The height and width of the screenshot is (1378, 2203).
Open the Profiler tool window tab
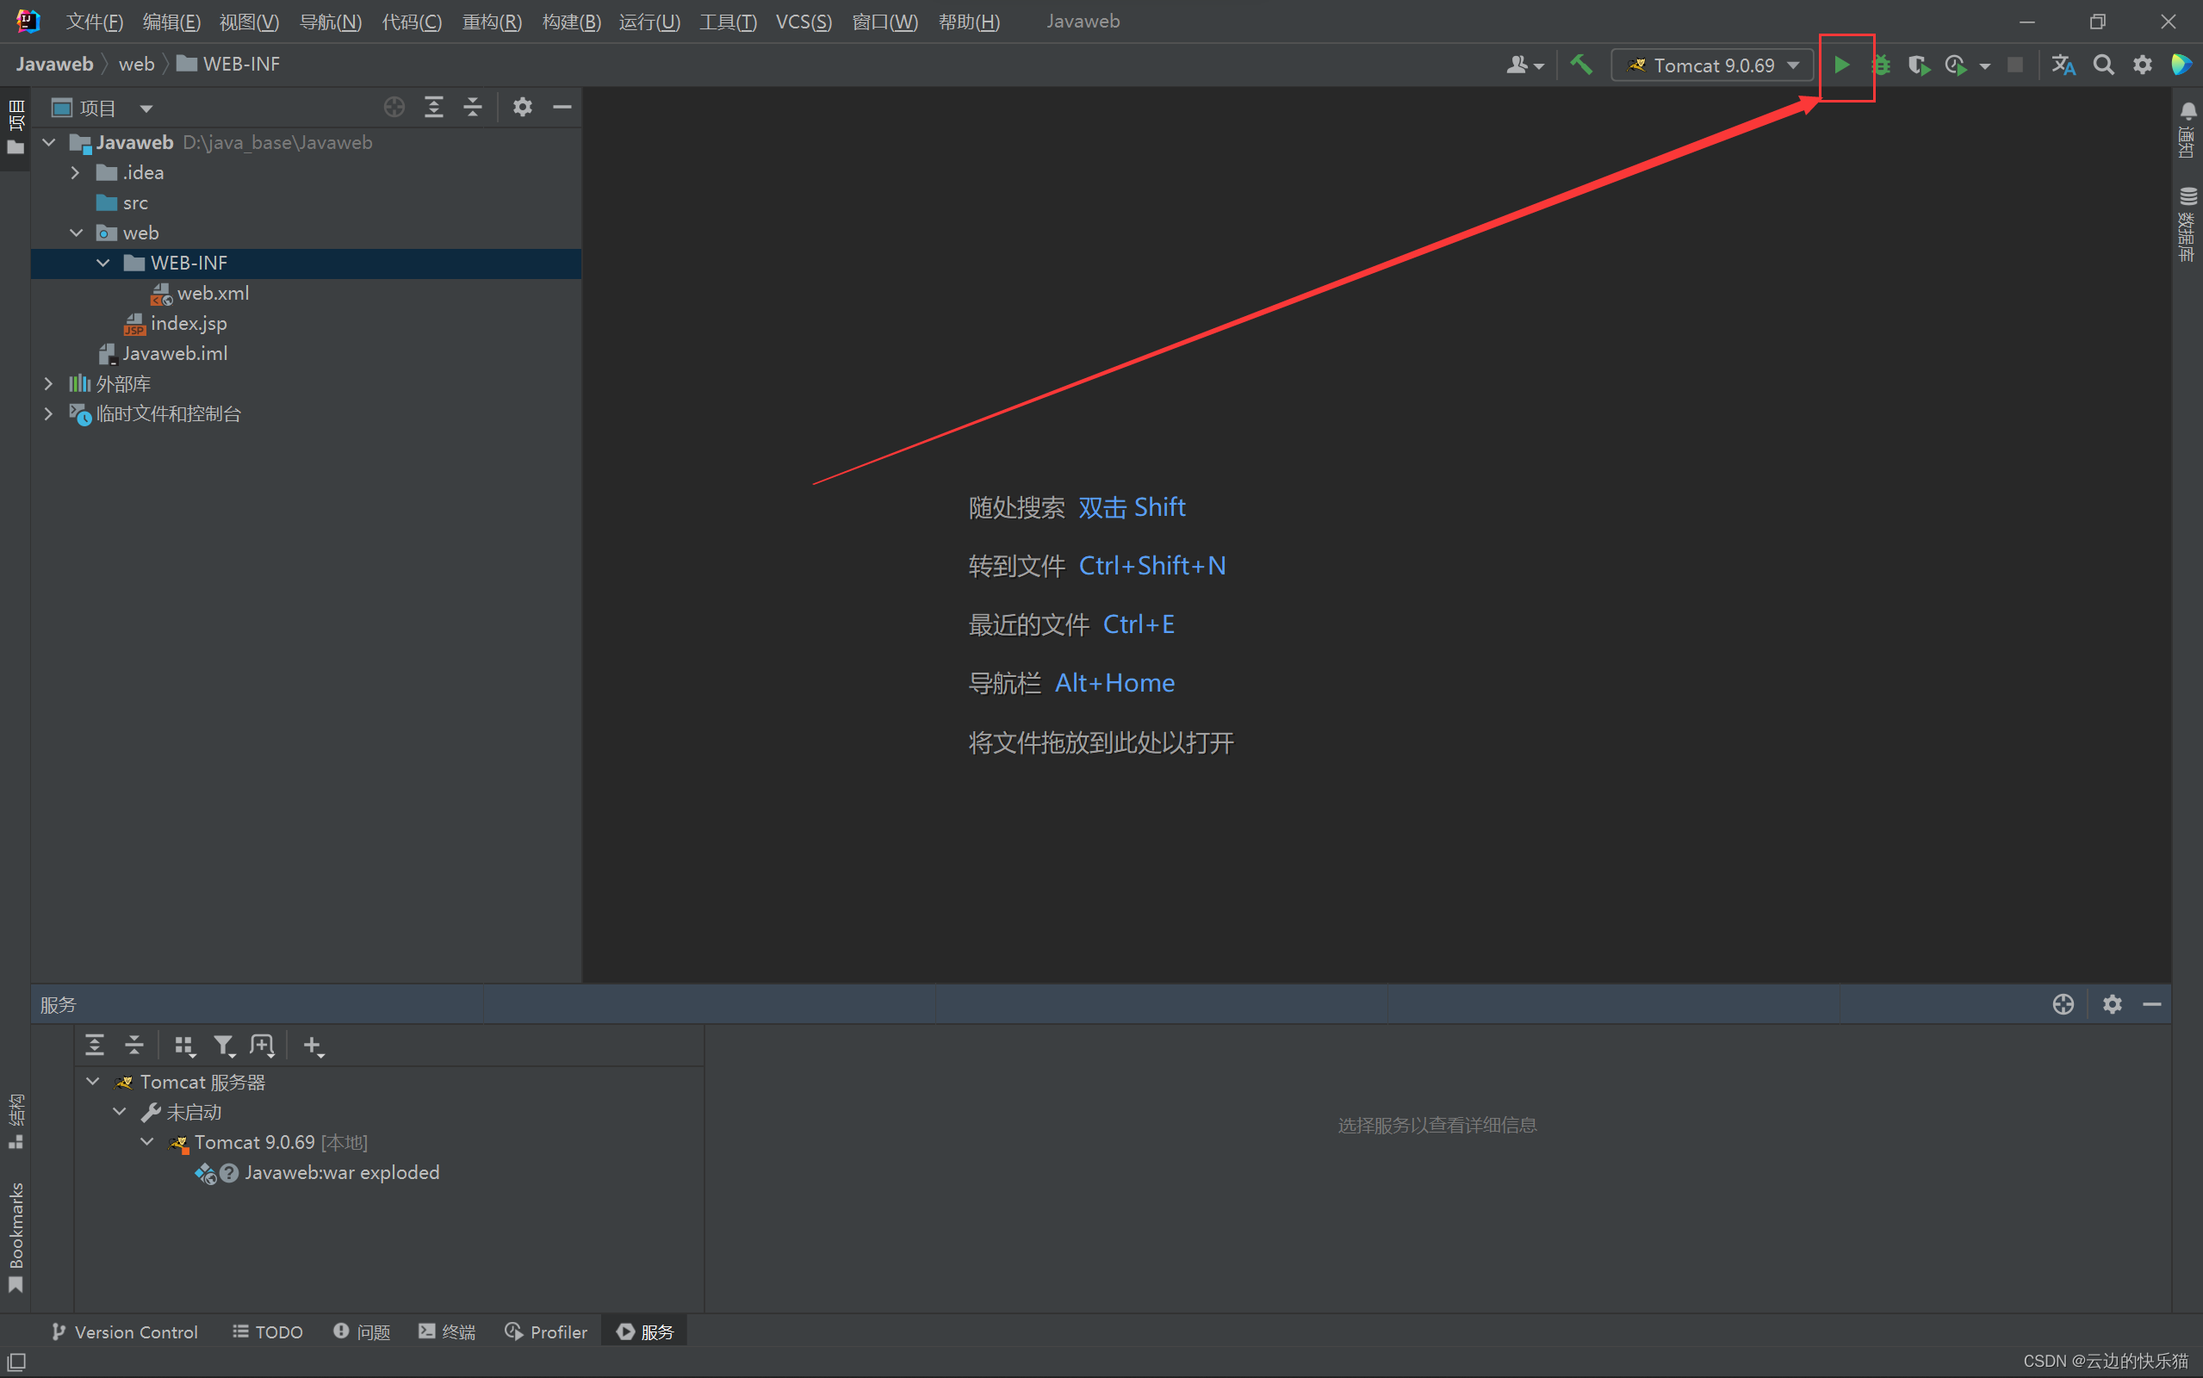point(546,1332)
